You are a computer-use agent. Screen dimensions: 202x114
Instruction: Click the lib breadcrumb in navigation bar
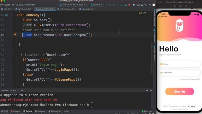[x=13, y=5]
